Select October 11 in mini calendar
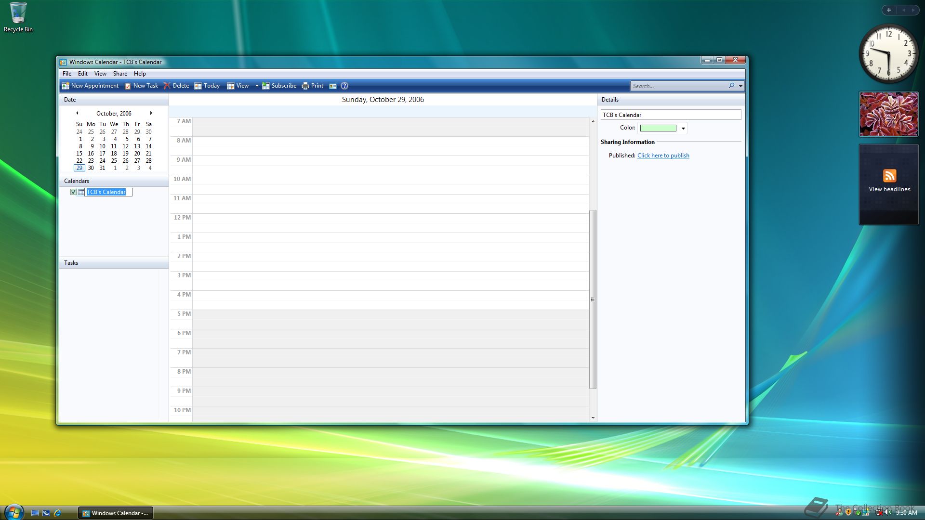The width and height of the screenshot is (925, 520). click(x=114, y=146)
